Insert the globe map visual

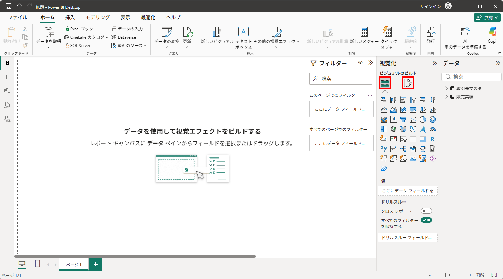(x=394, y=129)
